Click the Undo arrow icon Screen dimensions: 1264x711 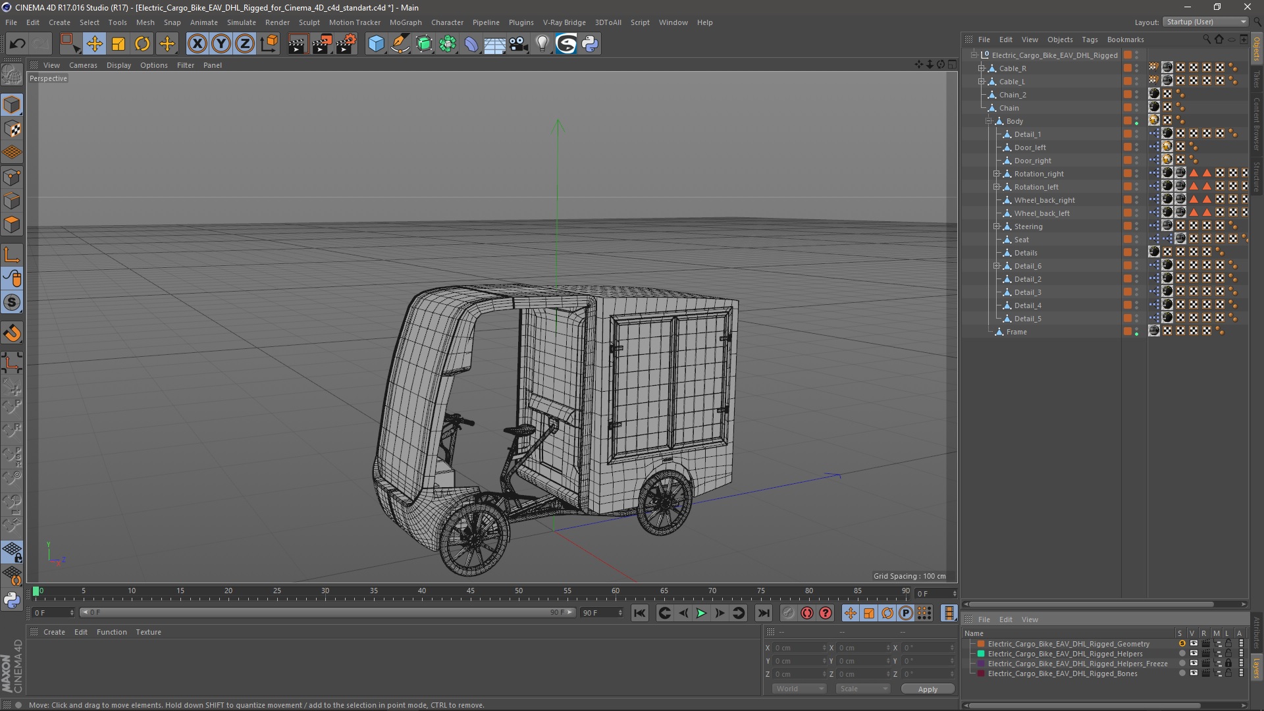point(17,44)
